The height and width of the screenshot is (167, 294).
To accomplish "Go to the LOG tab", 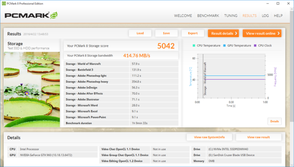I will pos(265,16).
